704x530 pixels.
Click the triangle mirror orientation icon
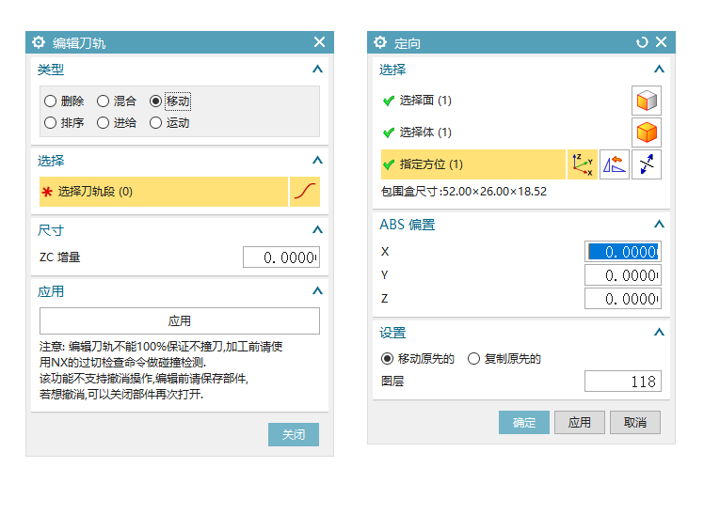pos(615,164)
